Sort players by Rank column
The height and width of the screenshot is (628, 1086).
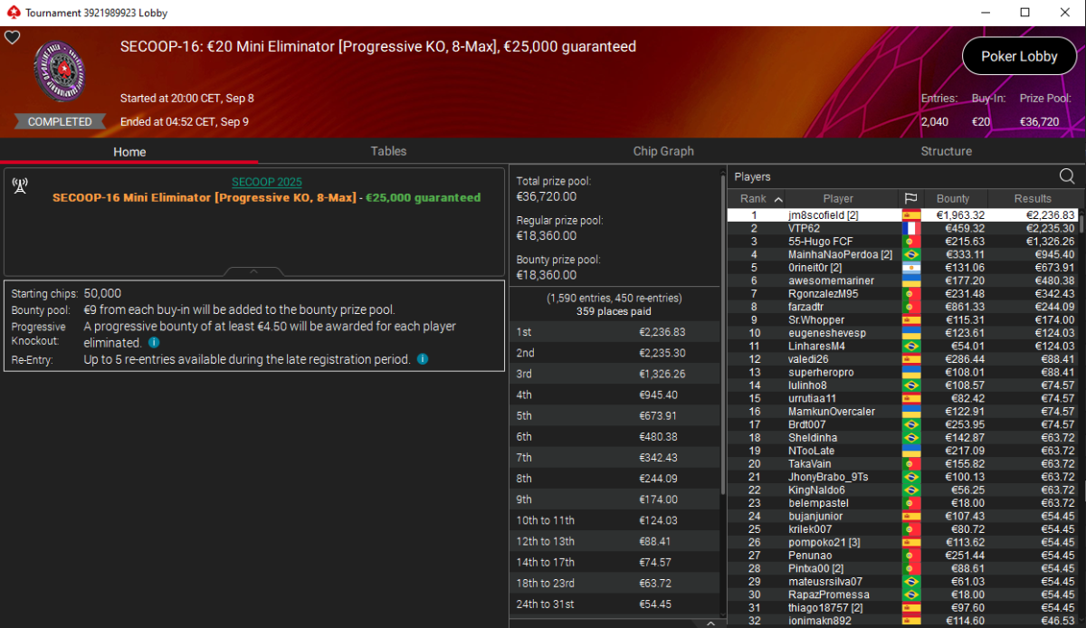tap(761, 198)
